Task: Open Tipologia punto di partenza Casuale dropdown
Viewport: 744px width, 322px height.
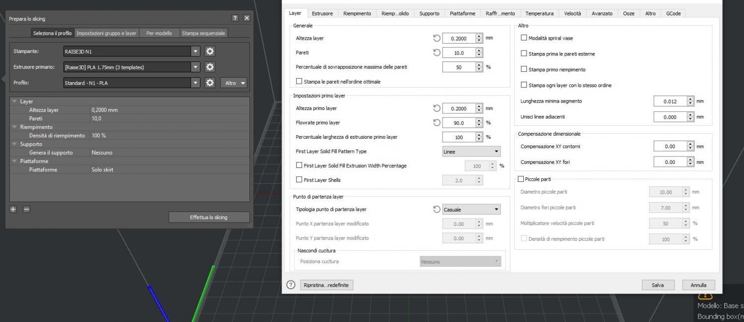Action: pos(471,210)
